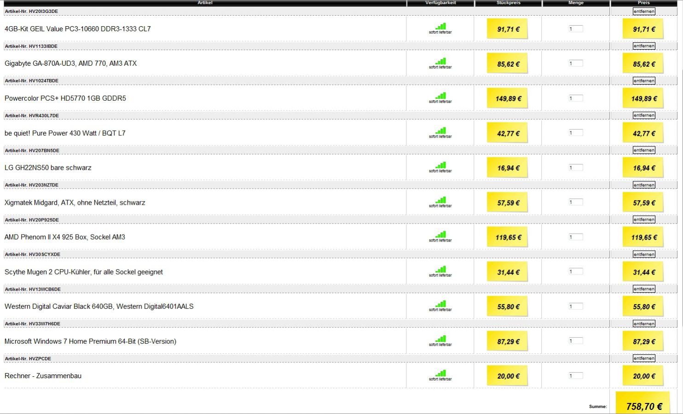Image resolution: width=683 pixels, height=414 pixels.
Task: Click the total sum '758,70 €'
Action: pyautogui.click(x=644, y=407)
